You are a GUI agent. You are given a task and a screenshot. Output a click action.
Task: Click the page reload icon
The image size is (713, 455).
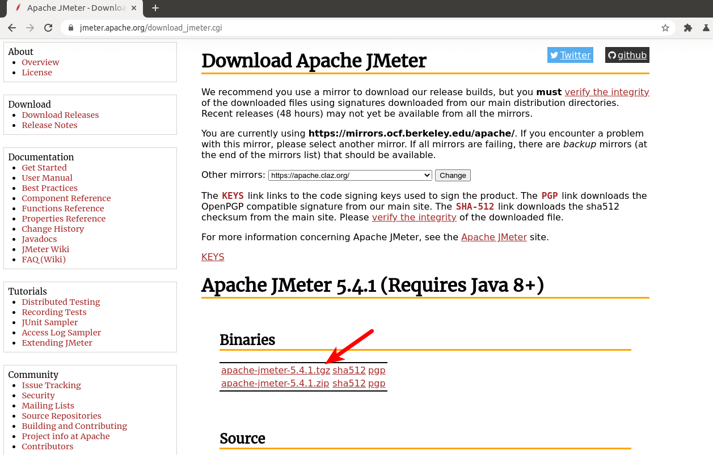tap(48, 28)
